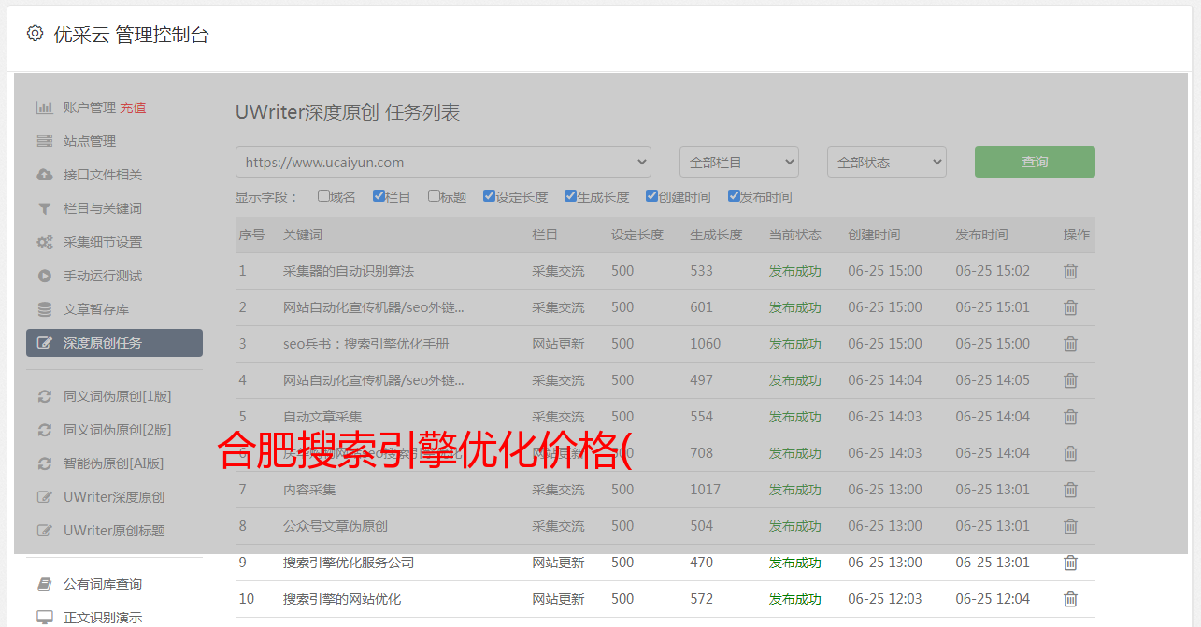Delete row 1 采集器的自动识别算法
Image resolution: width=1201 pixels, height=627 pixels.
click(1070, 271)
